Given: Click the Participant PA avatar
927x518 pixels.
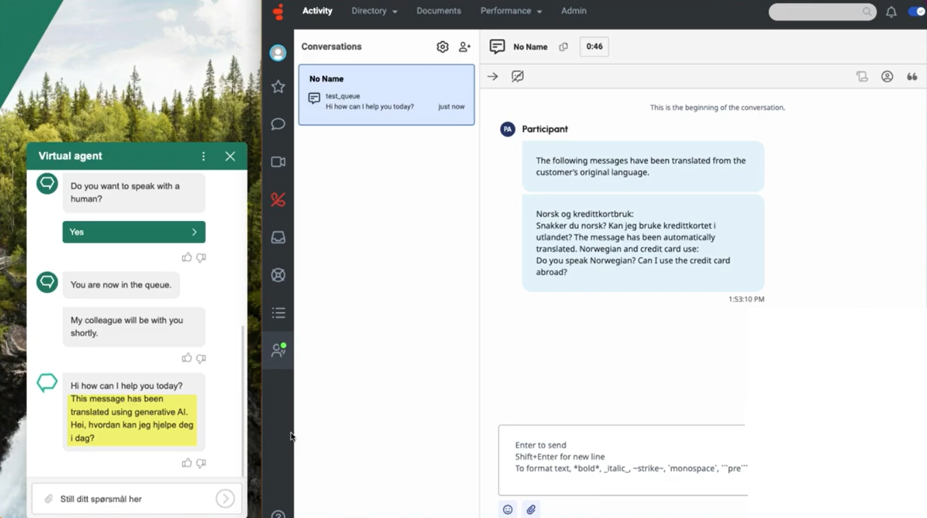Looking at the screenshot, I should click(x=507, y=129).
